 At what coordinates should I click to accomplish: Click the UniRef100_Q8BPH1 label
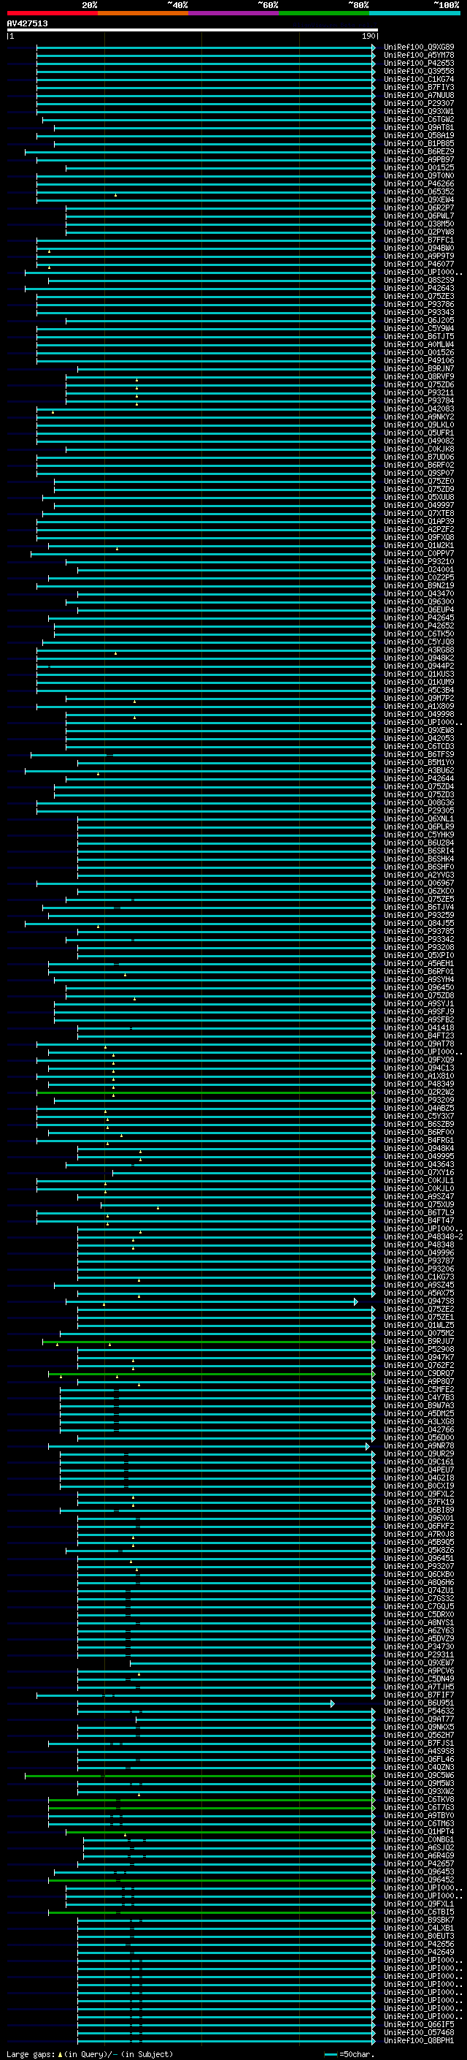click(419, 2040)
